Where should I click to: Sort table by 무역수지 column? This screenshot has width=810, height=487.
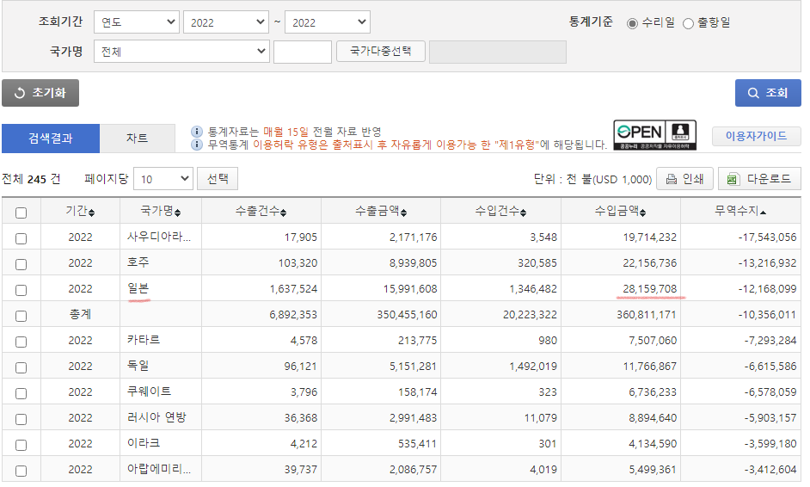[x=763, y=213]
